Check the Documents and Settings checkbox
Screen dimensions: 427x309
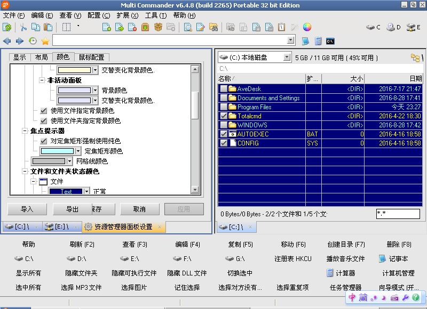(224, 98)
